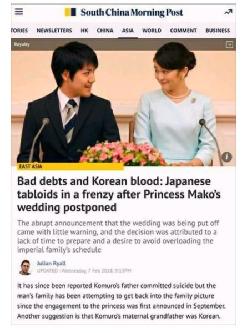Viewport: 247px width, 333px height.
Task: Select the HK navigation tab
Action: click(x=84, y=31)
